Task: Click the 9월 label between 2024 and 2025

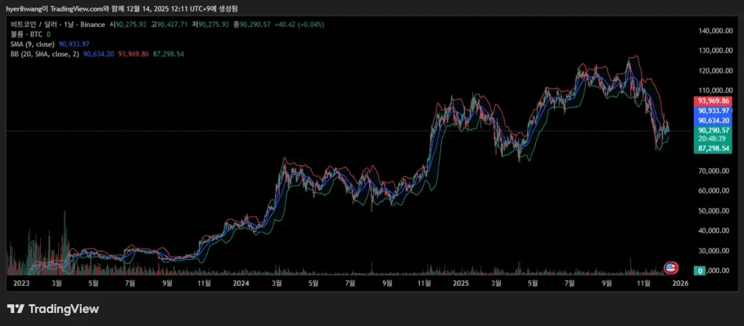Action: (387, 283)
